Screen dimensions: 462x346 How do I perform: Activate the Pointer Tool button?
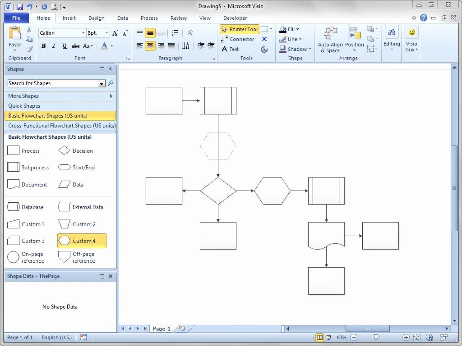240,29
